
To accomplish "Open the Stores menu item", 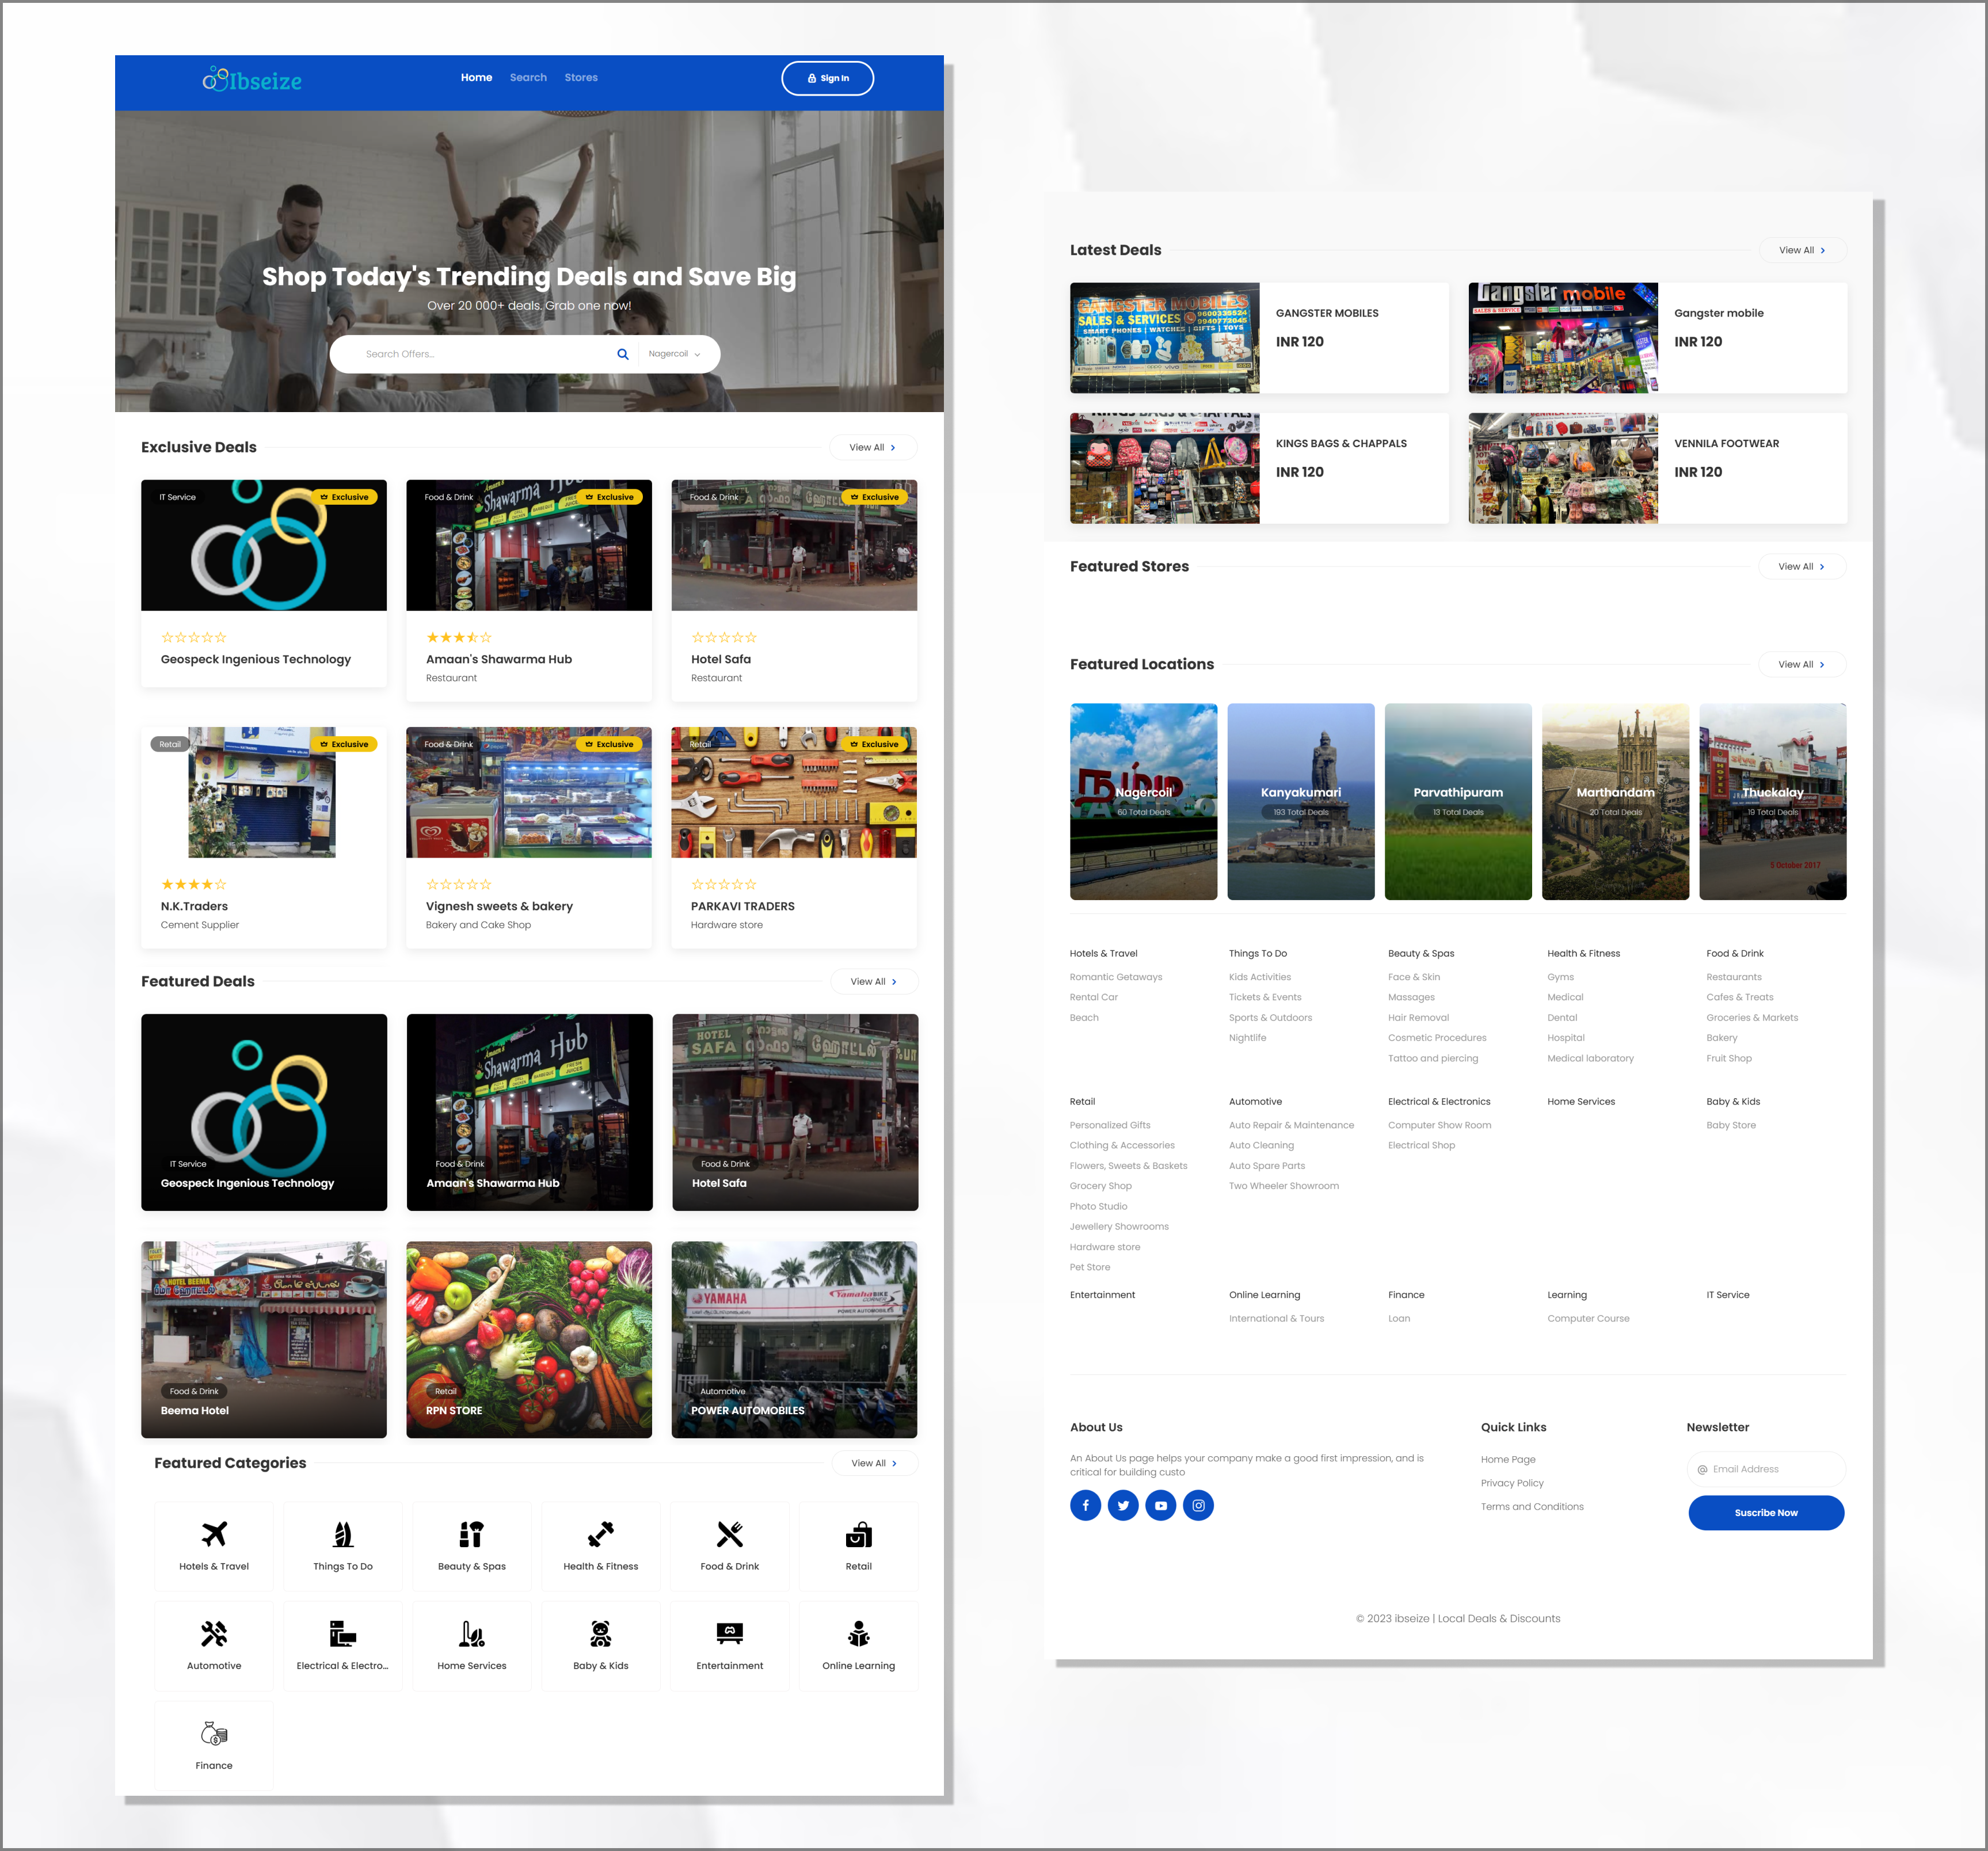I will [x=580, y=77].
